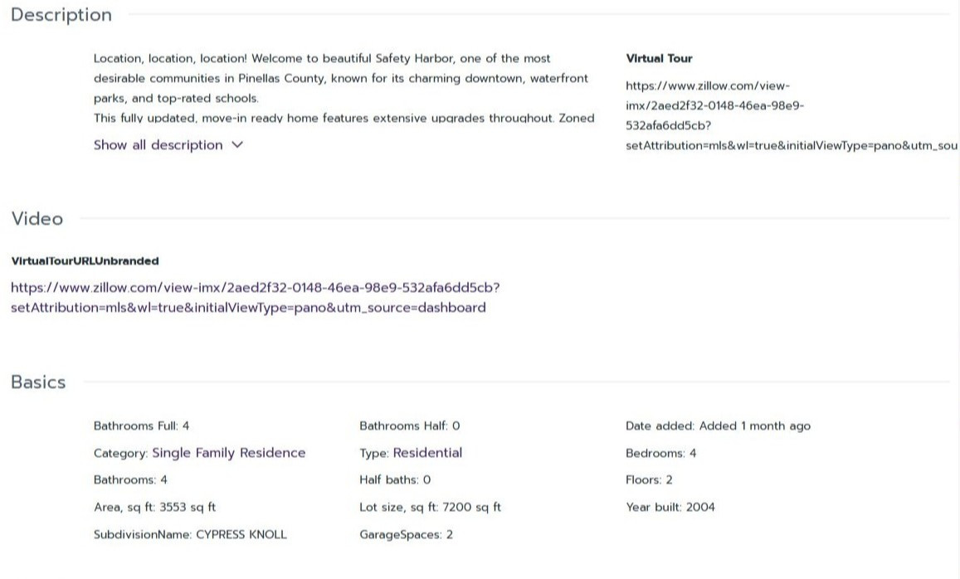Expand the Show all description chevron
Viewport: 960px width, 579px height.
pyautogui.click(x=237, y=145)
